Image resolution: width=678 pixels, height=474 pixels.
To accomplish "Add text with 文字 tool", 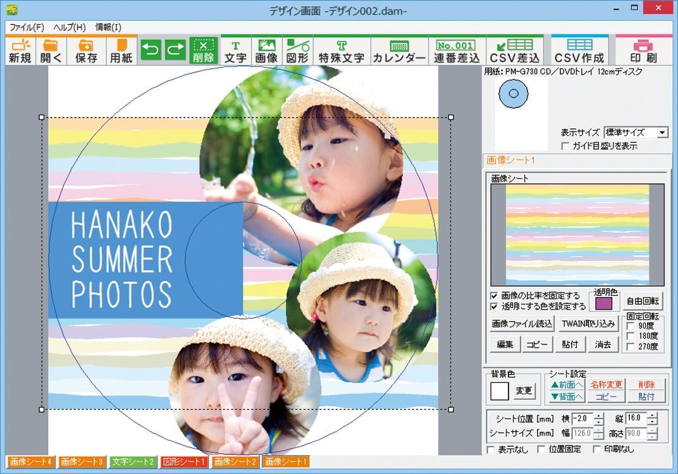I will (x=236, y=51).
